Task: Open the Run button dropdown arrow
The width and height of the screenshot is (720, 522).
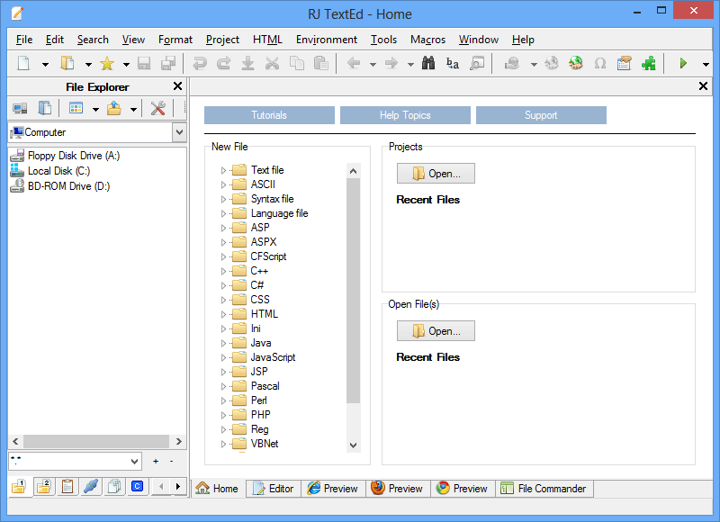Action: (x=706, y=65)
